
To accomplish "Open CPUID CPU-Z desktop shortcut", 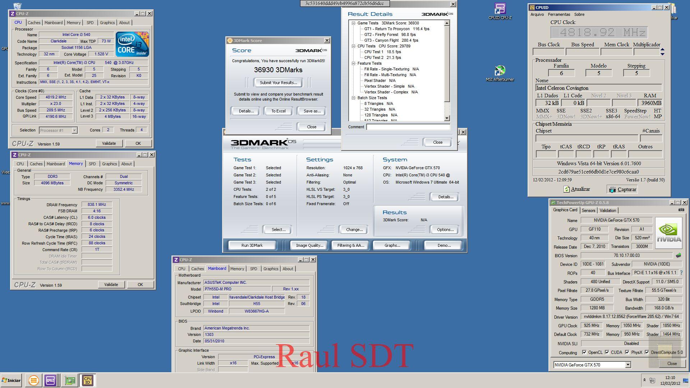I will [x=500, y=11].
